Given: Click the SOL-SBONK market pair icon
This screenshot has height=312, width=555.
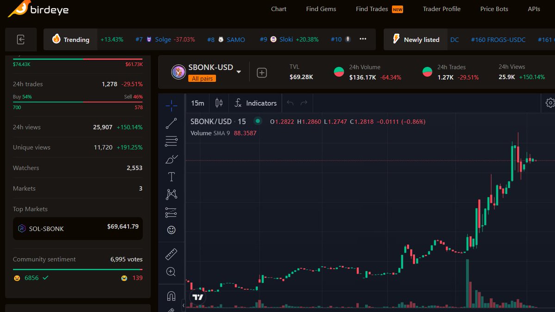Looking at the screenshot, I should [21, 228].
